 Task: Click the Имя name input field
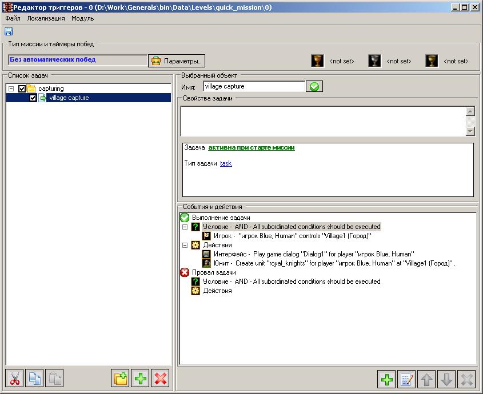(x=254, y=87)
